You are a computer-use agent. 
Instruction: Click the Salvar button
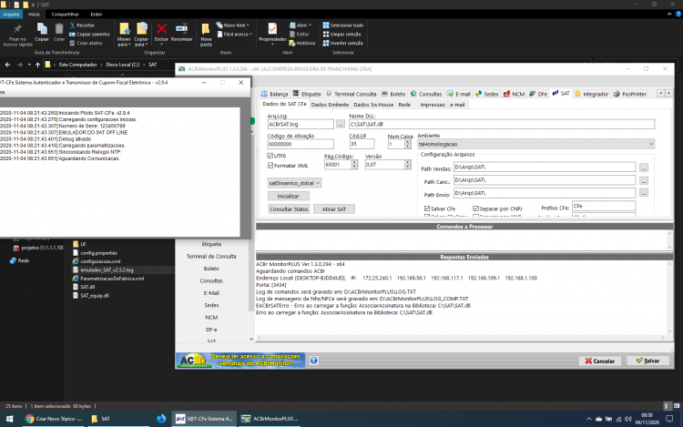click(647, 361)
